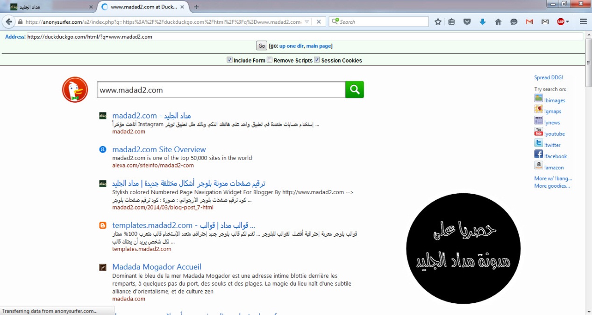Open the templates.madad2.com result title

[x=184, y=225]
